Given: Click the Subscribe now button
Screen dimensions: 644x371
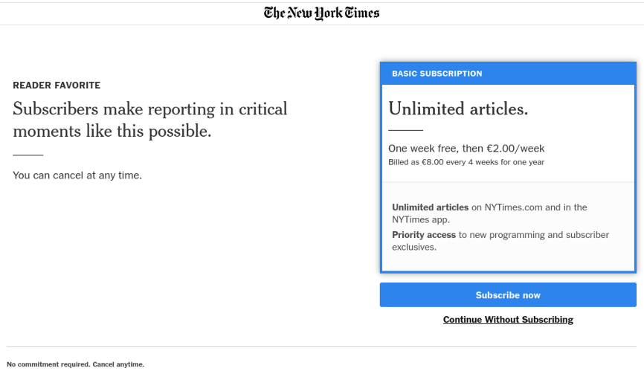Looking at the screenshot, I should (x=508, y=294).
